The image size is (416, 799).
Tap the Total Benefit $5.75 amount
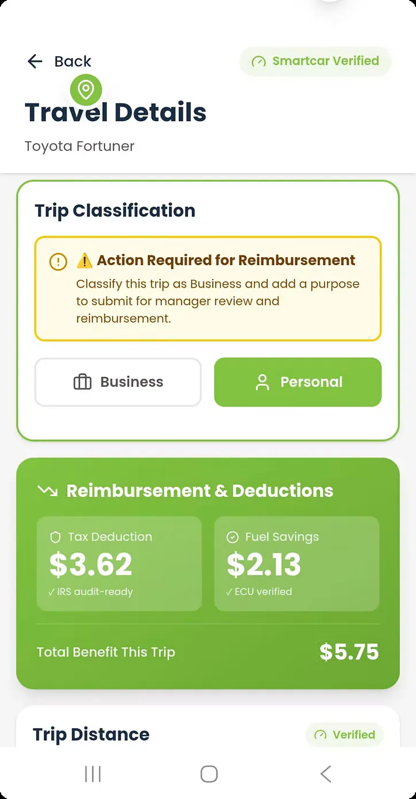point(349,652)
